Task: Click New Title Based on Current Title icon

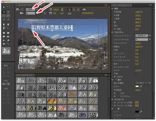Action: [x=17, y=9]
